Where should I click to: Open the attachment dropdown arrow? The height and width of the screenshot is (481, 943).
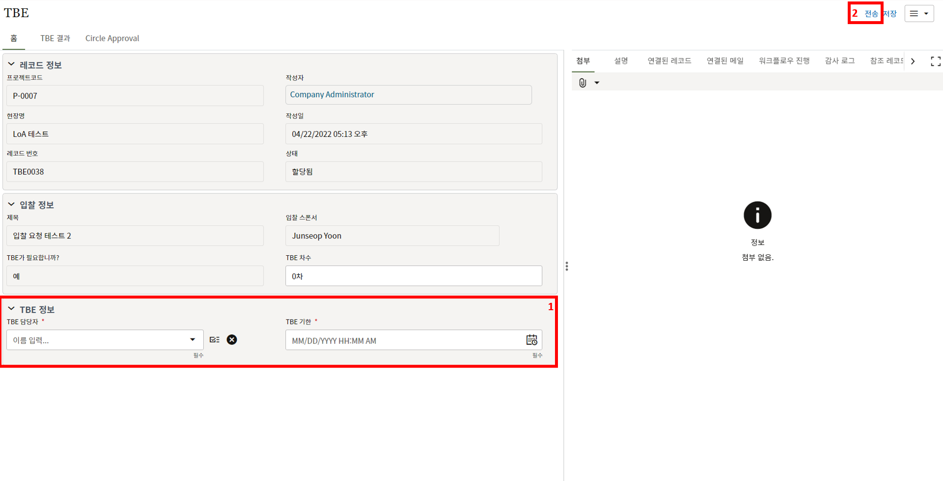pos(597,83)
